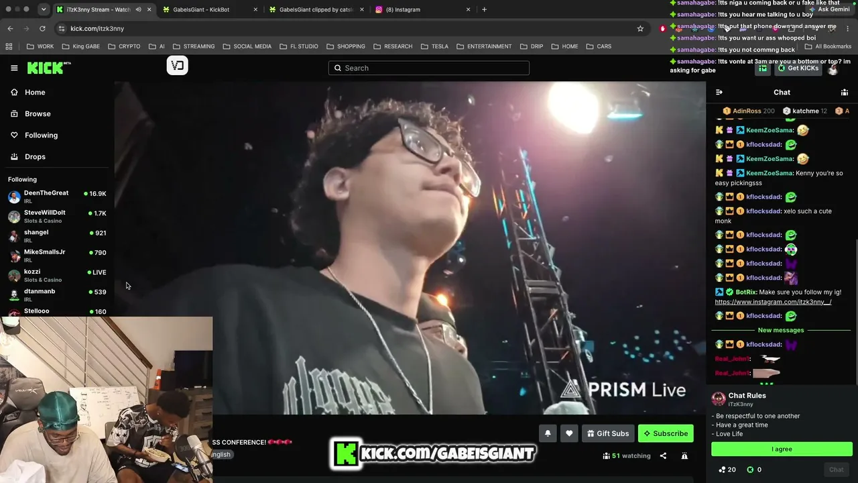The image size is (858, 483).
Task: Subscribe to the channel
Action: tap(666, 433)
